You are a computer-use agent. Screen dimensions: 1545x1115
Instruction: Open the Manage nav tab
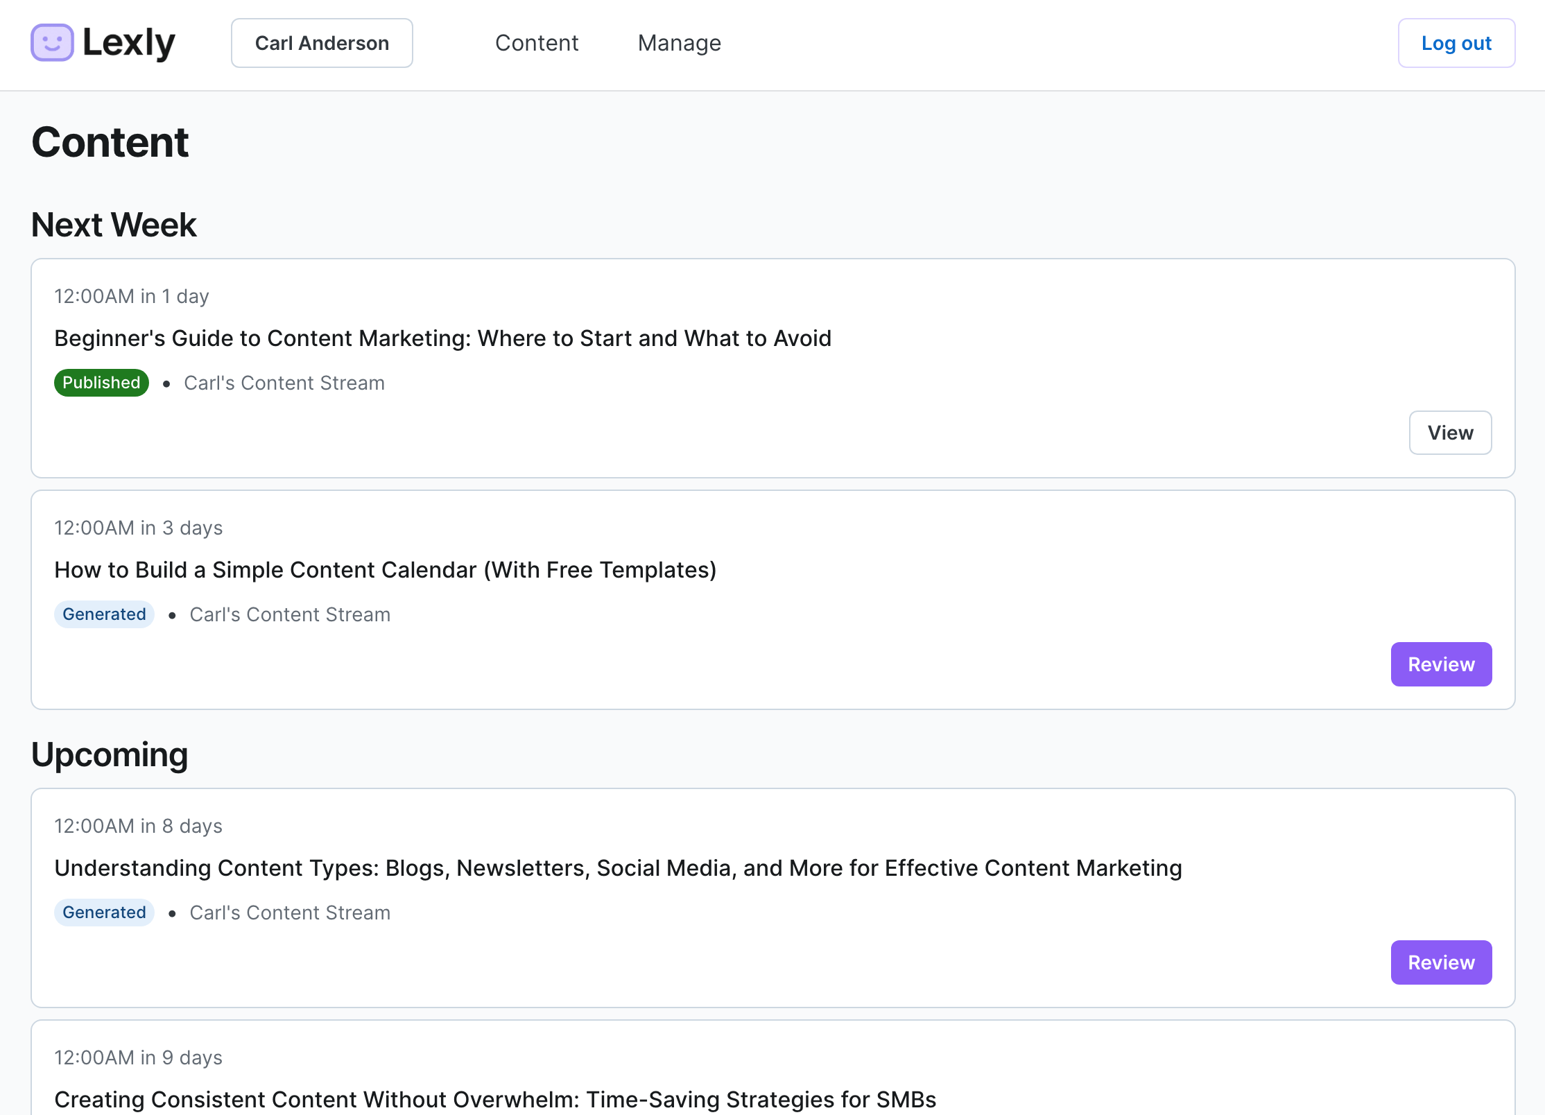coord(680,43)
